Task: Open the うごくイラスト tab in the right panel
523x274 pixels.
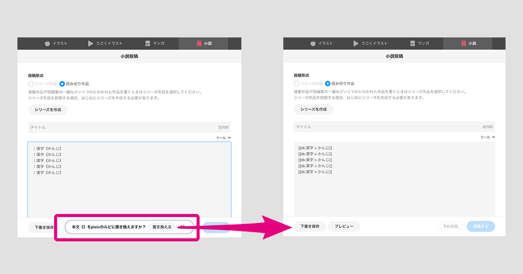Action: tap(370, 43)
